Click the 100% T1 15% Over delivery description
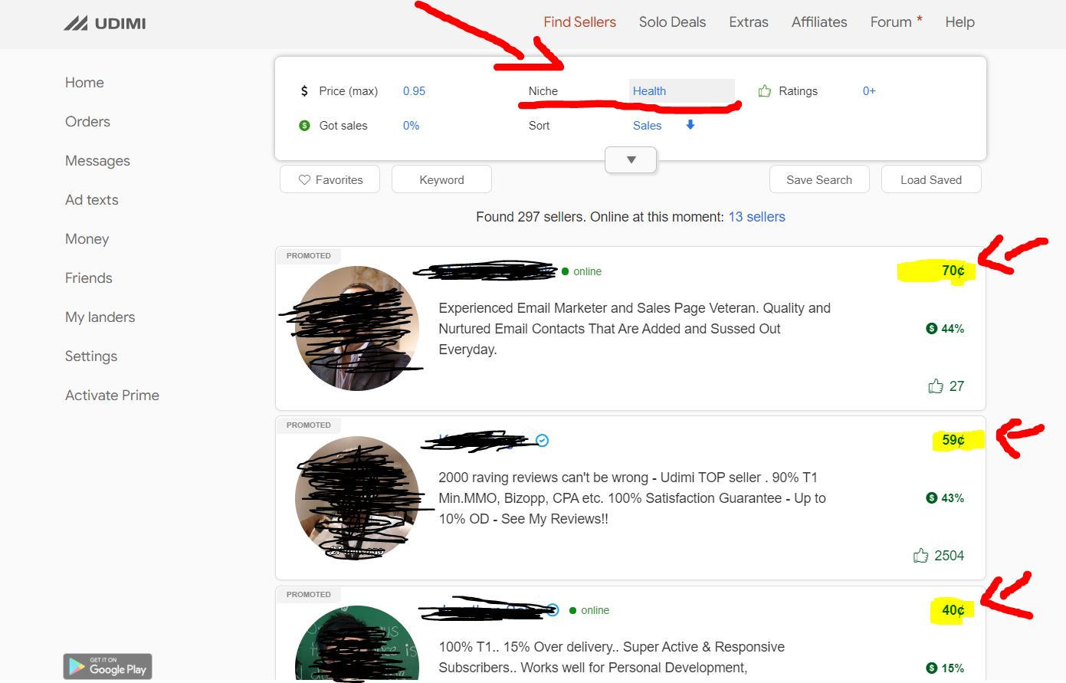The height and width of the screenshot is (683, 1066). 612,657
